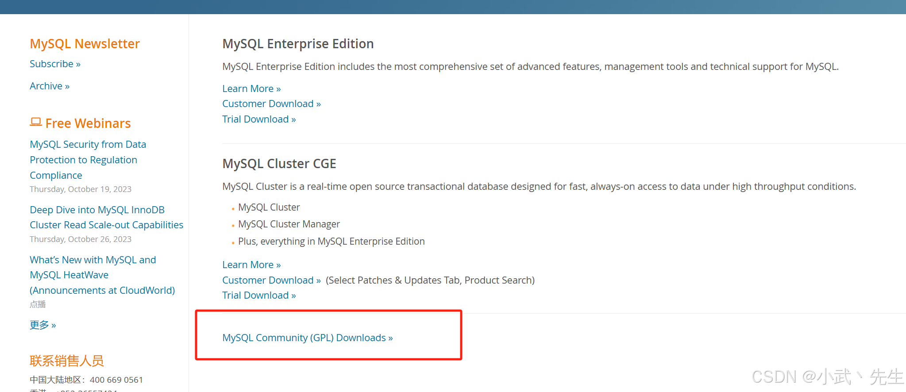Click the MySQL Cluster CGE heading
906x392 pixels.
[279, 164]
